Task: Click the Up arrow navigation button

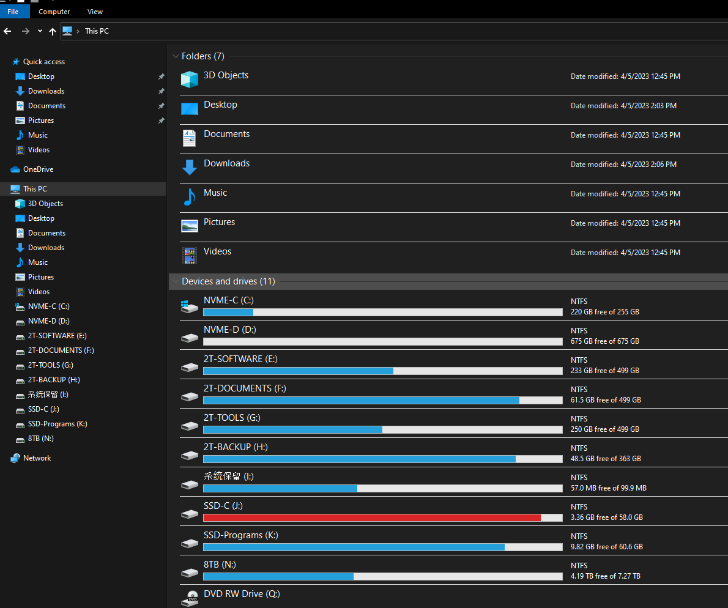Action: (53, 31)
